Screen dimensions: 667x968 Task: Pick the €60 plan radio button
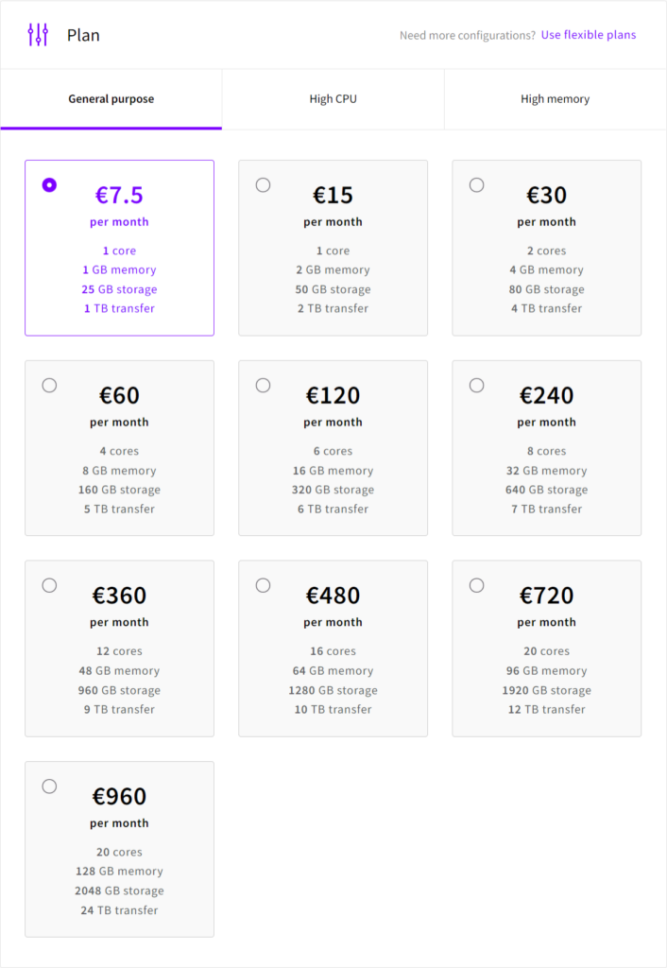point(49,386)
